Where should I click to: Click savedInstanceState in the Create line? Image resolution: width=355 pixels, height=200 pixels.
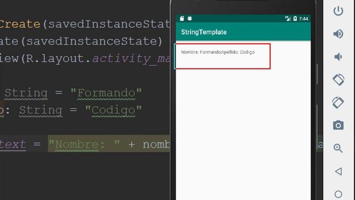pos(109,24)
